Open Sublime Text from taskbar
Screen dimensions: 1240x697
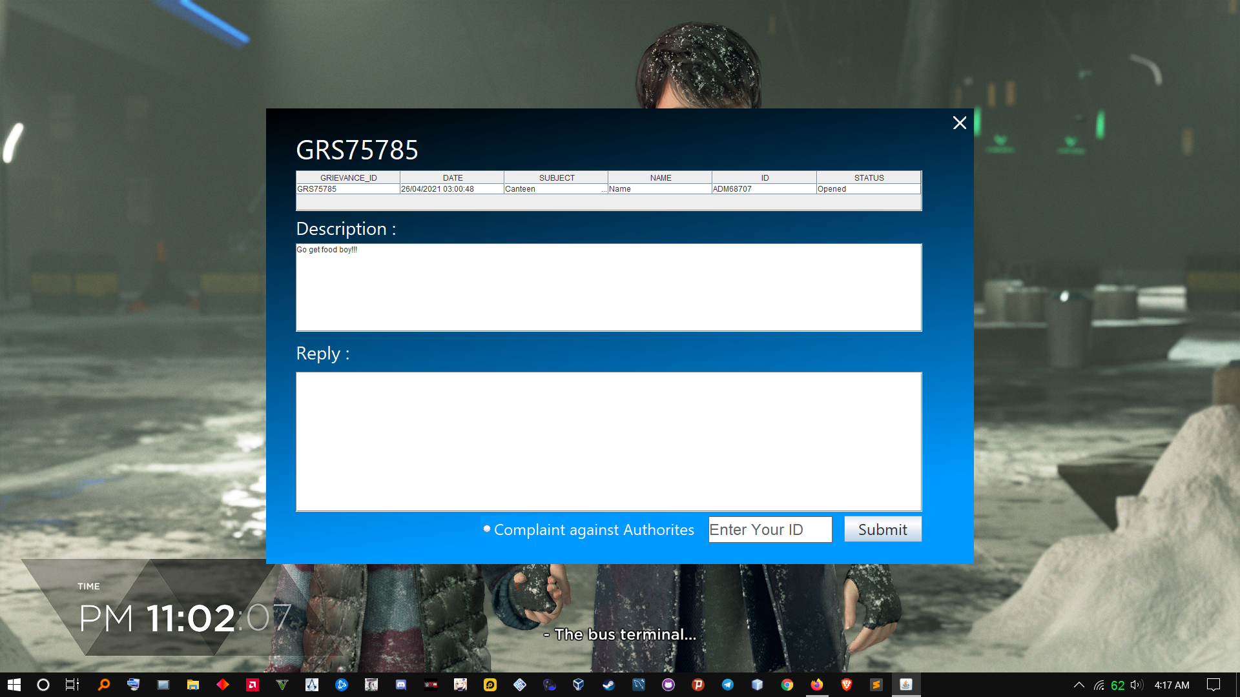[x=876, y=685]
